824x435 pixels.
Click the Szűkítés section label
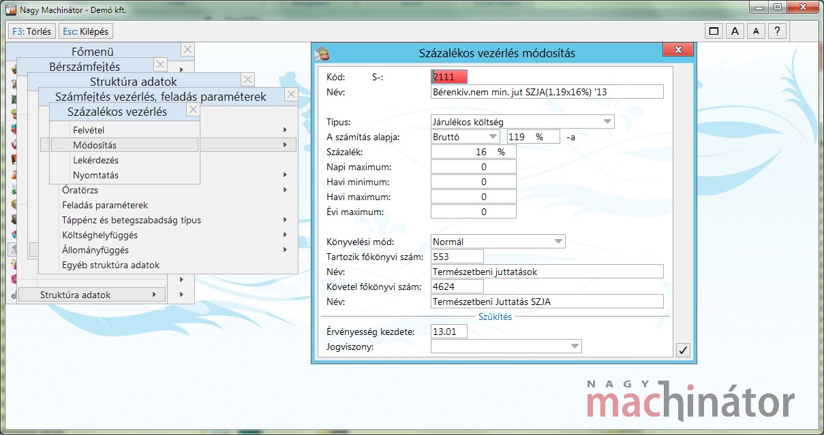495,317
